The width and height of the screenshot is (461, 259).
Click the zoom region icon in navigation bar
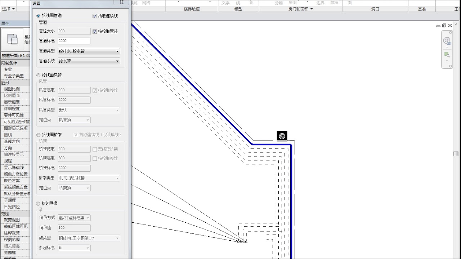pos(447,55)
